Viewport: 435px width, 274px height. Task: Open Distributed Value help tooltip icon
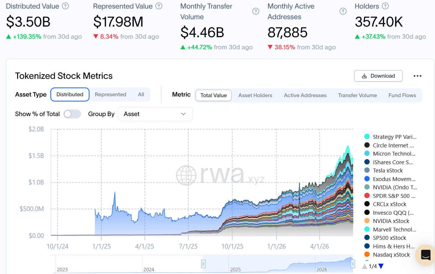click(65, 6)
